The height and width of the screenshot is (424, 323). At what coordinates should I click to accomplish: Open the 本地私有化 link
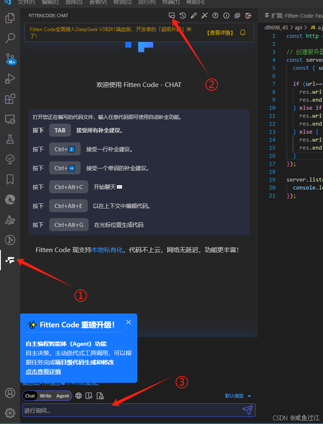pyautogui.click(x=107, y=250)
